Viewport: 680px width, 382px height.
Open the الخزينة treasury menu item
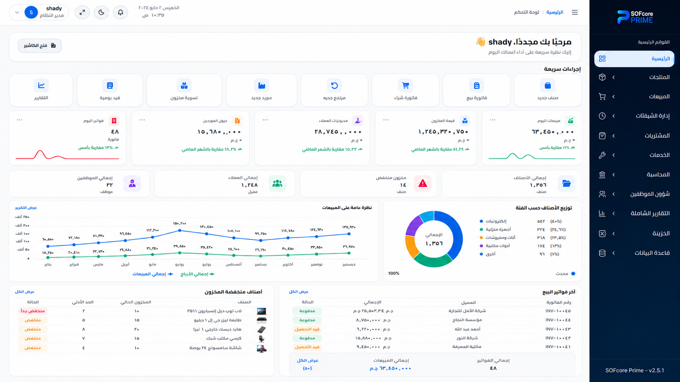click(634, 233)
